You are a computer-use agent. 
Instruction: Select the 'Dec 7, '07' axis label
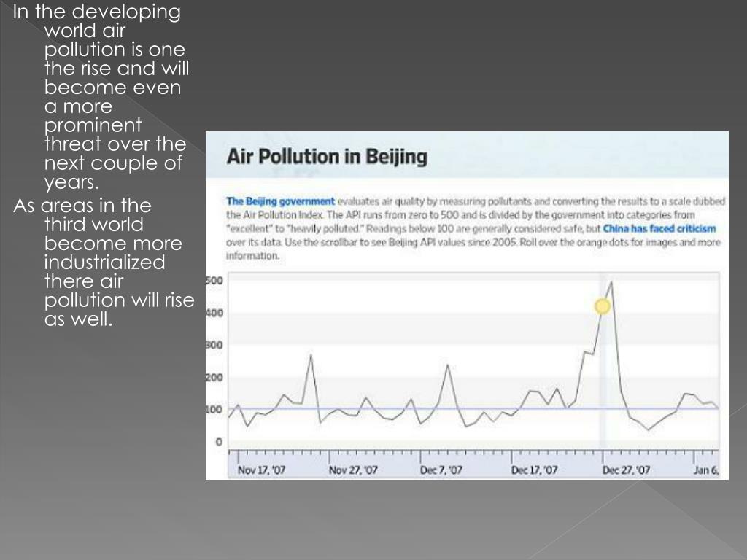pyautogui.click(x=441, y=470)
